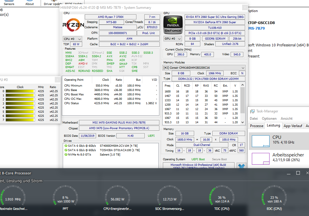Click the About icon in HWiNFO toolbar

(29, 3)
